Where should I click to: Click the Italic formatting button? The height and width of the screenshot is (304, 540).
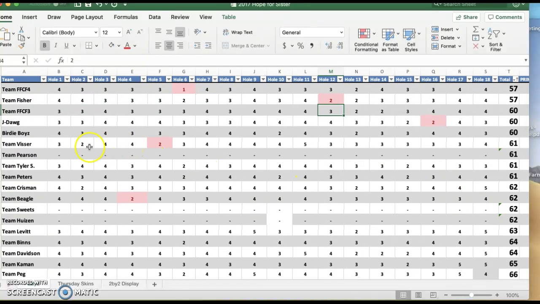[x=55, y=46]
